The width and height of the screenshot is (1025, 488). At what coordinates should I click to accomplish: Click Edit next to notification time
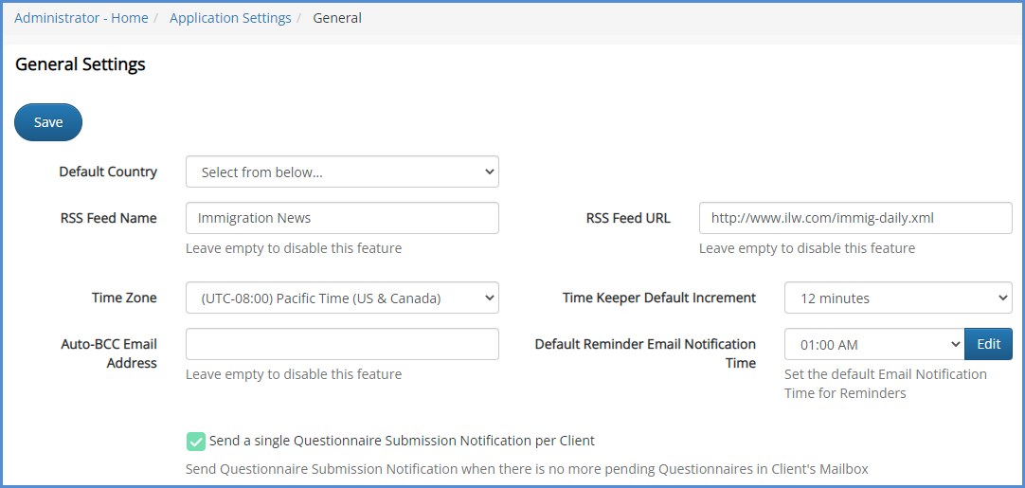click(x=988, y=344)
